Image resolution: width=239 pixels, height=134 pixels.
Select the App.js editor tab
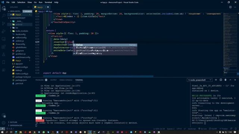click(41, 7)
